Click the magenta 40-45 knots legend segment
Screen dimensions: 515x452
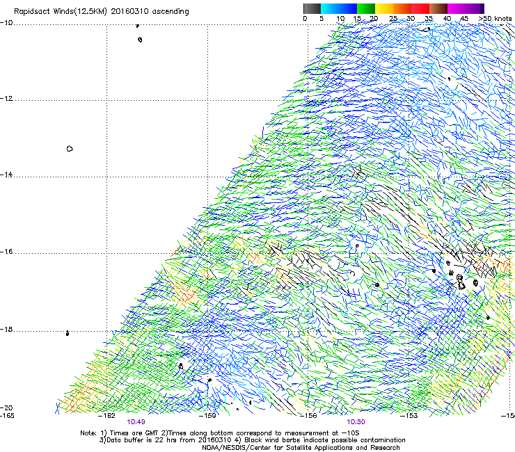[x=457, y=8]
